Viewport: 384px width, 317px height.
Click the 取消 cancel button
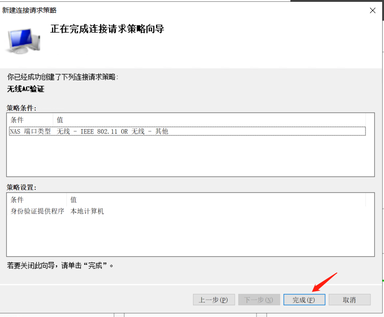coord(350,300)
